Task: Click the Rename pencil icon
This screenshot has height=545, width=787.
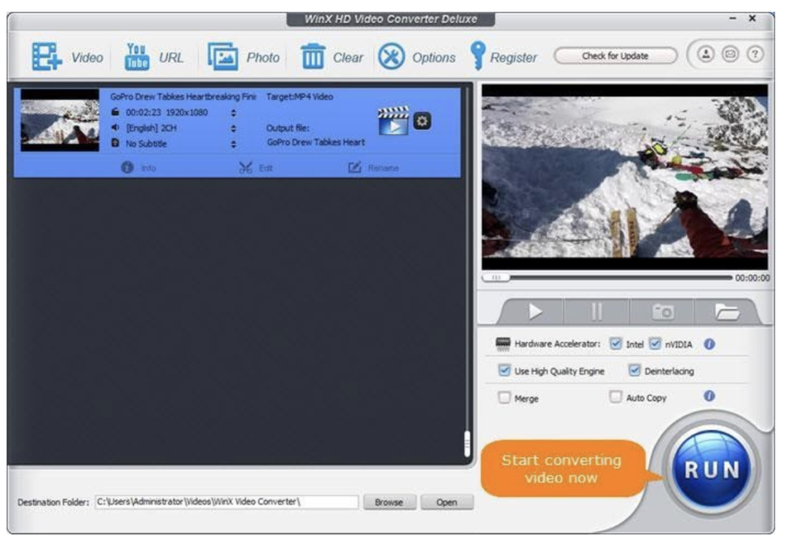Action: coord(355,167)
